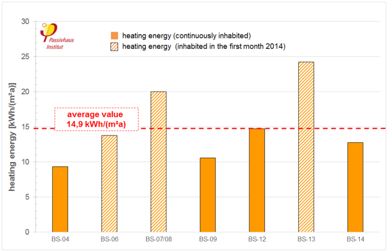Click the red average value label box
This screenshot has height=251, width=388.
(x=96, y=119)
